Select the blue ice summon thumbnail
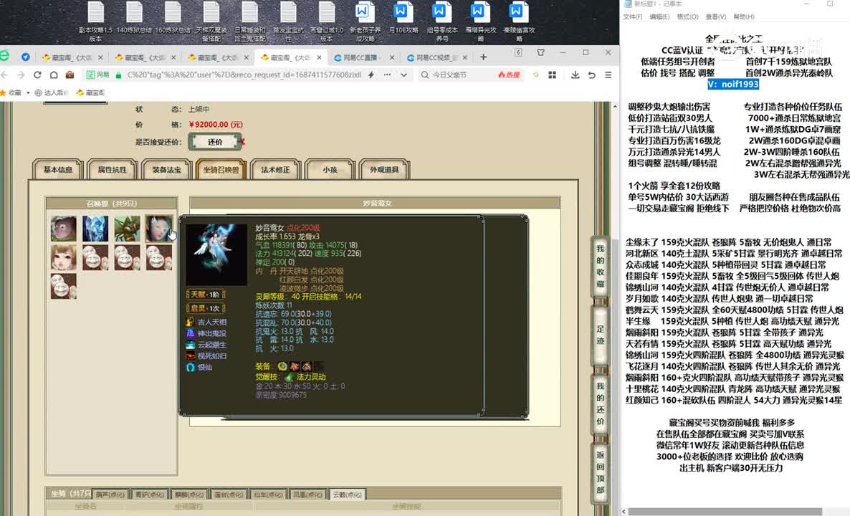Image resolution: width=850 pixels, height=516 pixels. pos(95,228)
